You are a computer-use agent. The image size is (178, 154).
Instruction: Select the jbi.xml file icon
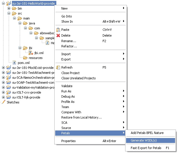30,53
